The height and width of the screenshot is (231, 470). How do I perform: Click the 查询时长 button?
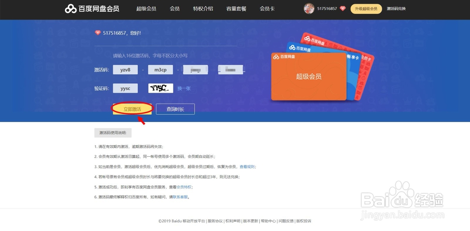point(175,109)
